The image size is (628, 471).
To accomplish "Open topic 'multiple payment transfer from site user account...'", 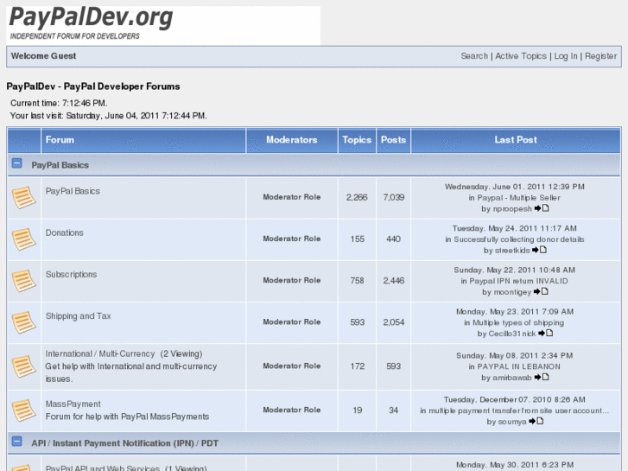I will click(x=518, y=411).
